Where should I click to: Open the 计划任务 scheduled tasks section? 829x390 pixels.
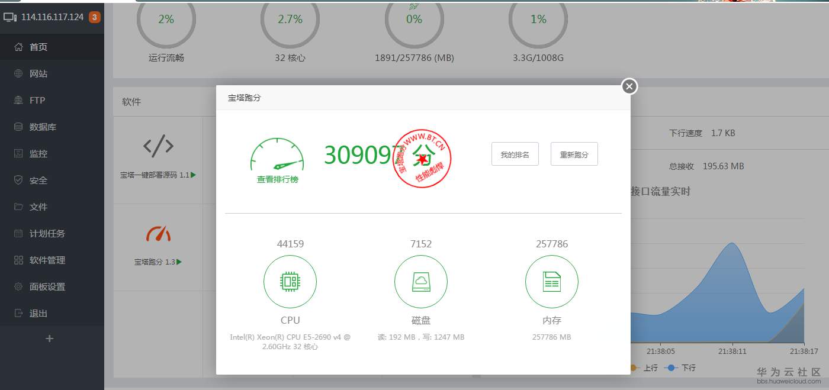click(52, 233)
